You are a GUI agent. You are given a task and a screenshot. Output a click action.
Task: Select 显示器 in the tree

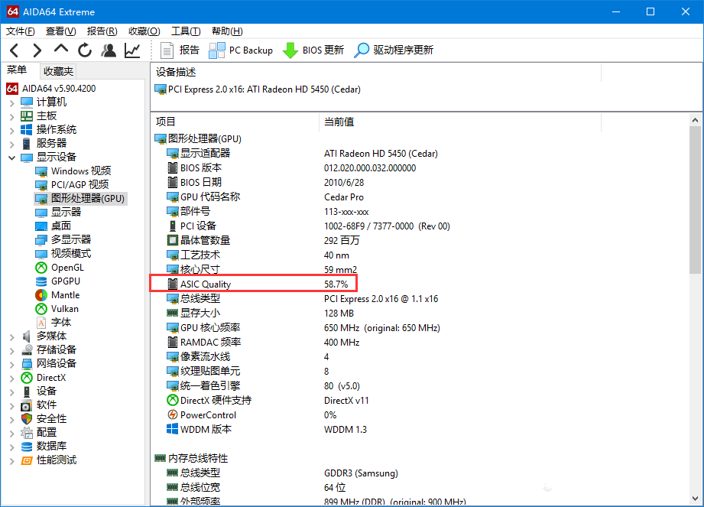pyautogui.click(x=66, y=212)
